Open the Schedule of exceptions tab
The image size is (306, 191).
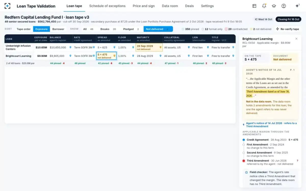(x=107, y=6)
